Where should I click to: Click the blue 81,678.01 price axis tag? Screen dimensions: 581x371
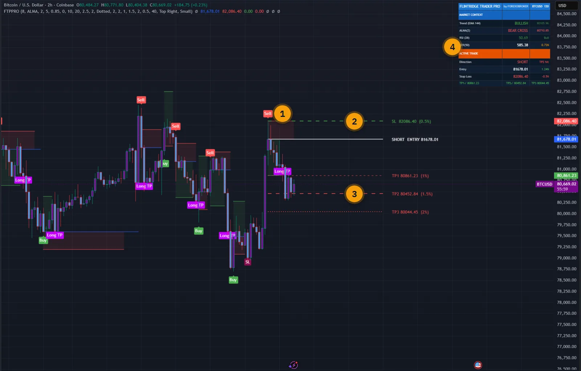click(566, 139)
